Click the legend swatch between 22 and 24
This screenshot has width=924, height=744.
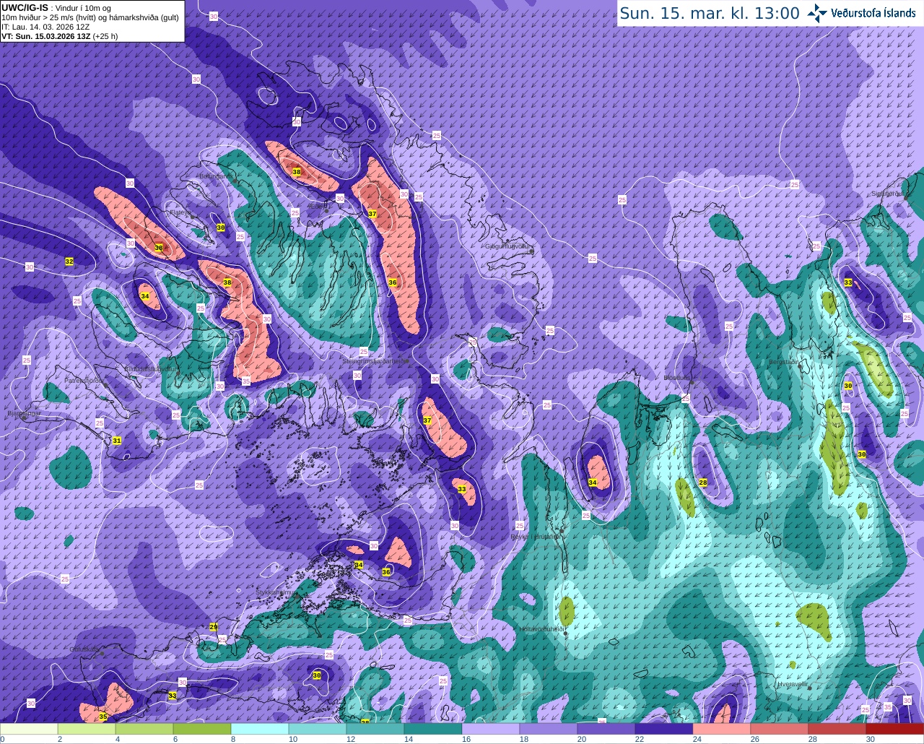[x=664, y=729]
